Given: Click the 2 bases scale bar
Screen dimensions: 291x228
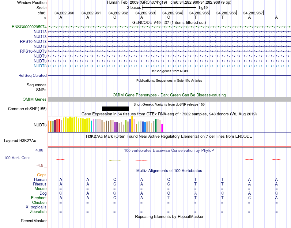Looking at the screenshot, I should tap(169, 8).
